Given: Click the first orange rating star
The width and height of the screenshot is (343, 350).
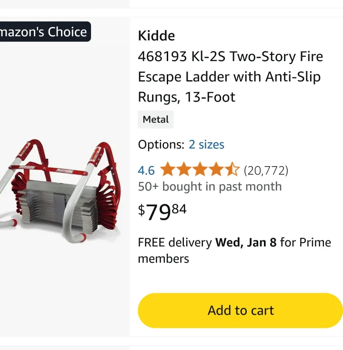Looking at the screenshot, I should pos(167,170).
